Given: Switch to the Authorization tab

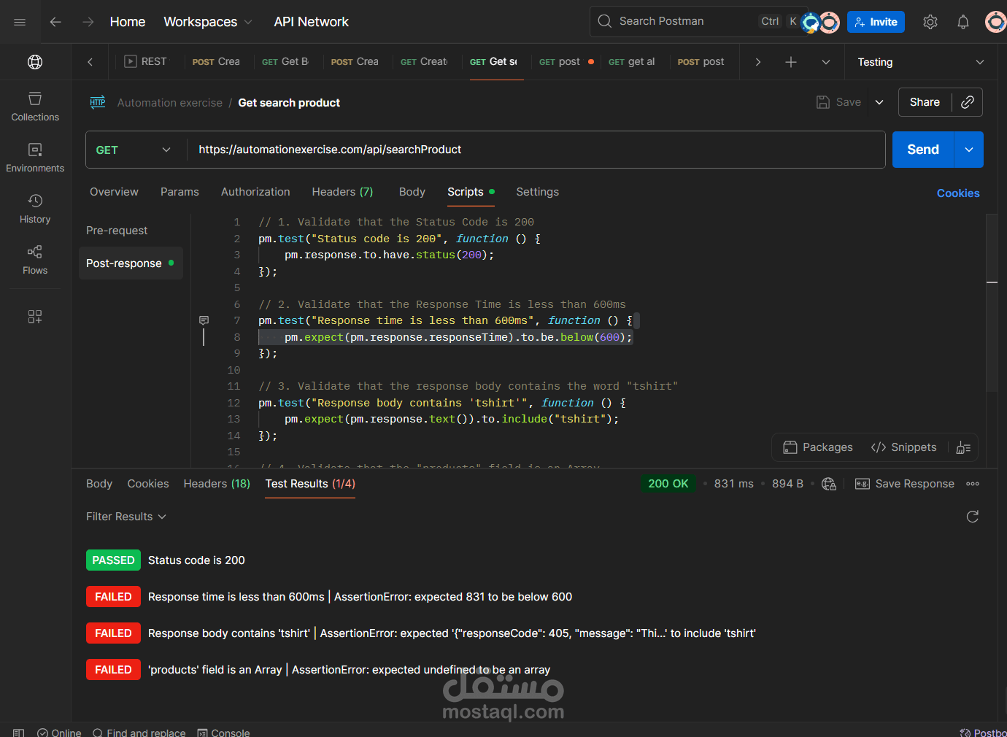Looking at the screenshot, I should click(x=255, y=192).
